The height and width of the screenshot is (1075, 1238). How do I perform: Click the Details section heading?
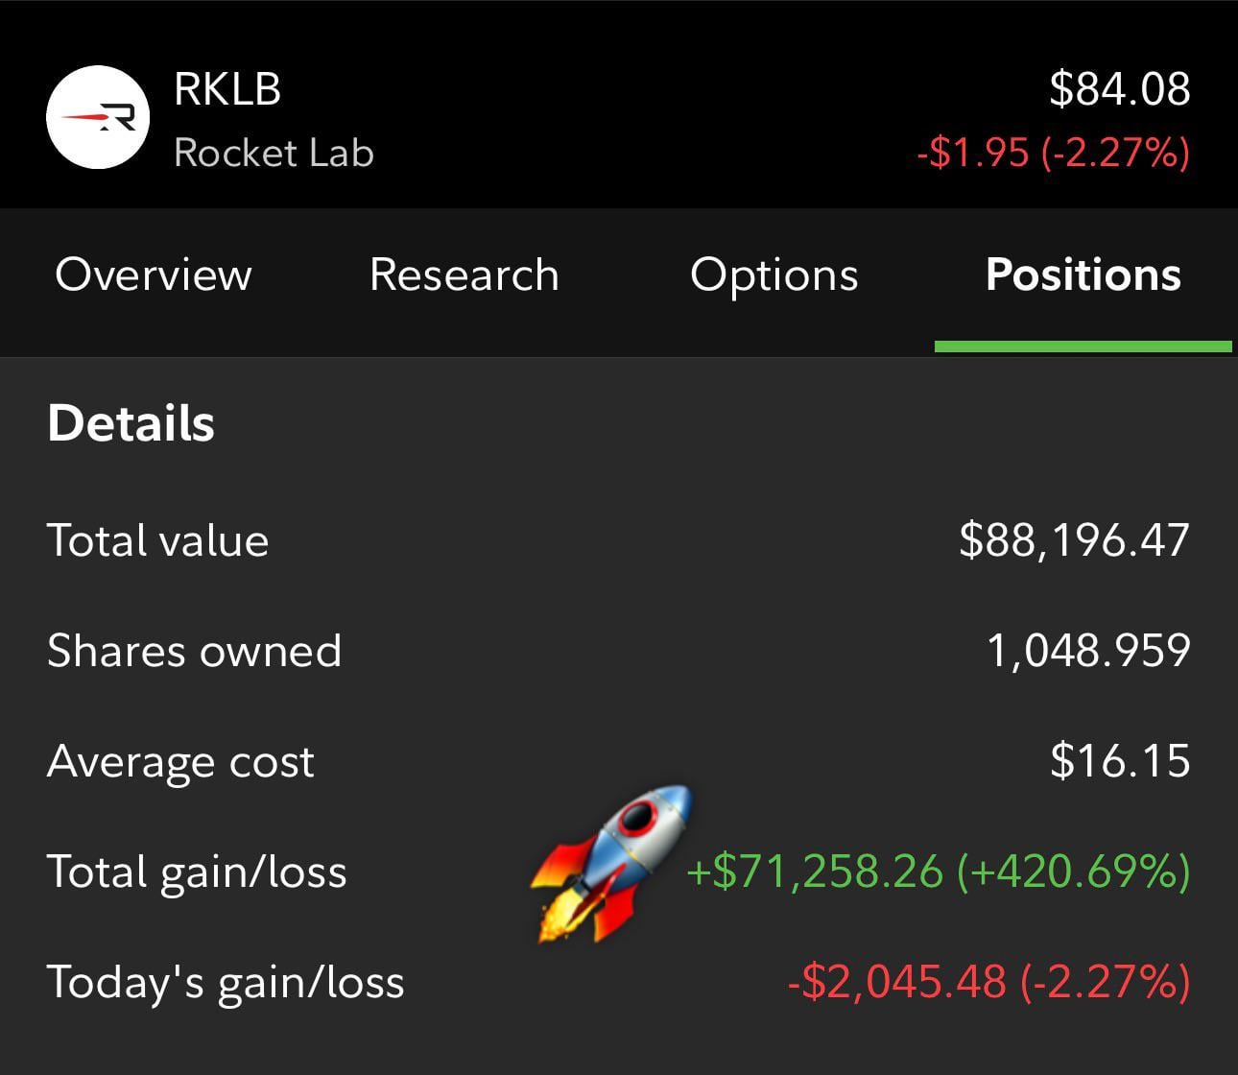click(131, 423)
